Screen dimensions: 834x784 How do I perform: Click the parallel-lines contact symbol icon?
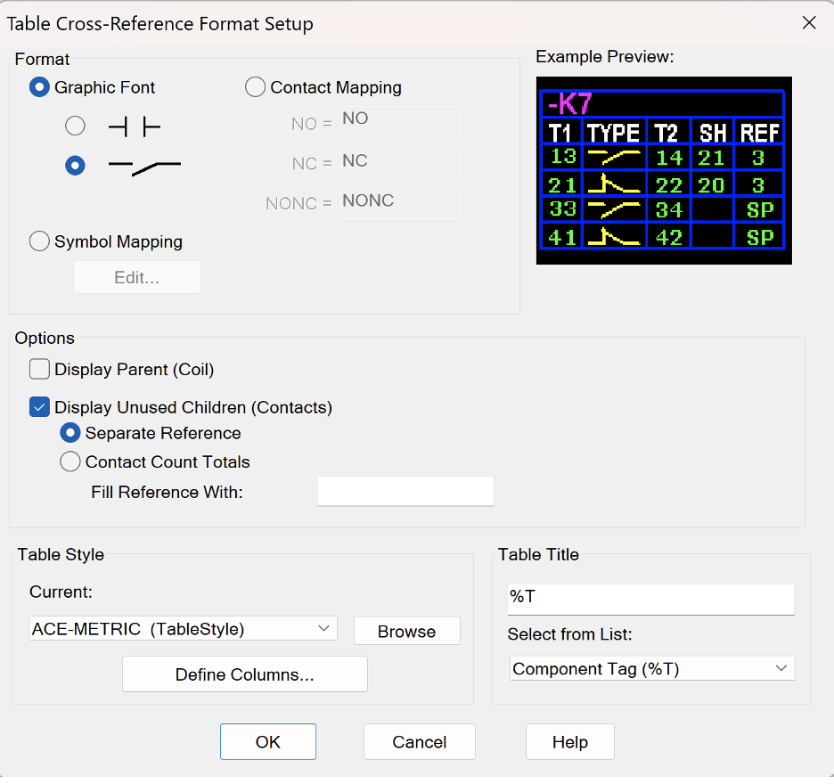pyautogui.click(x=135, y=127)
